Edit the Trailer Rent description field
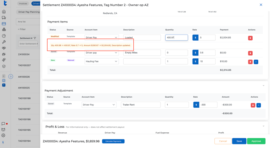The height and width of the screenshot is (148, 270). [141, 105]
